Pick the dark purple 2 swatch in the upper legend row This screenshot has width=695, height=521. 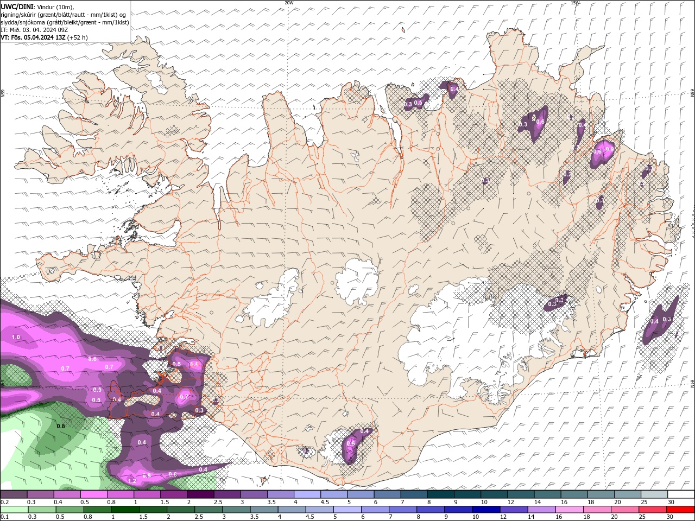click(200, 494)
